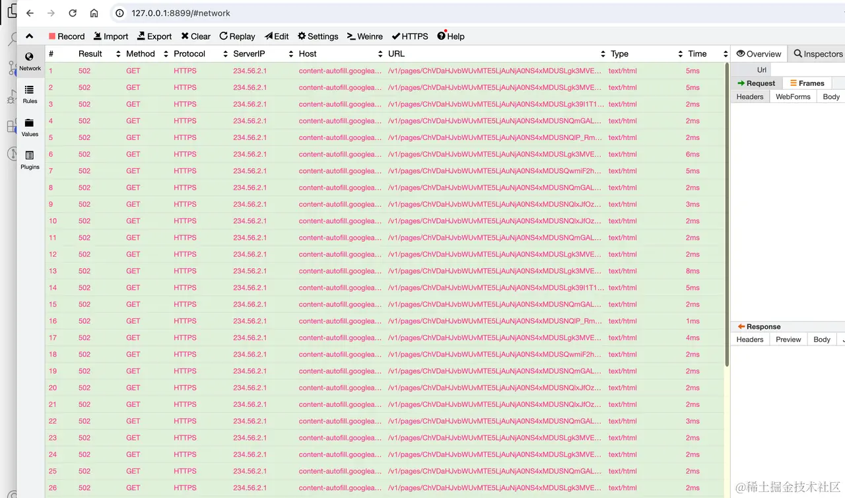The width and height of the screenshot is (845, 498).
Task: Click the sort arrows on the Host column
Action: pyautogui.click(x=380, y=54)
